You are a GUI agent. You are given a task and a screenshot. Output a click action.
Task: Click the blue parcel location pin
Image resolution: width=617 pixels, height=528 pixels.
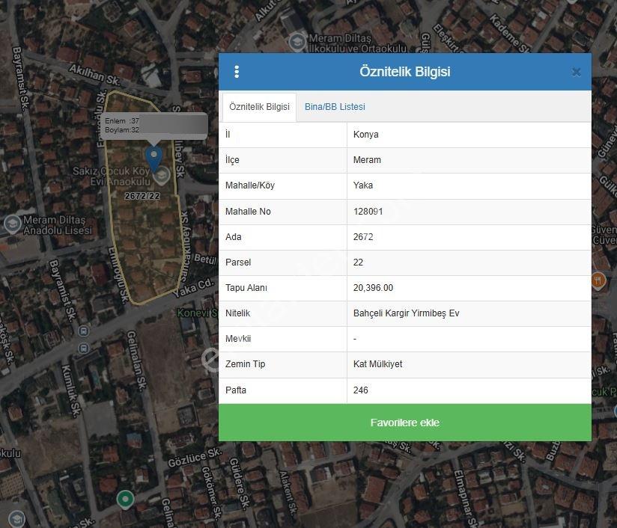[x=154, y=158]
